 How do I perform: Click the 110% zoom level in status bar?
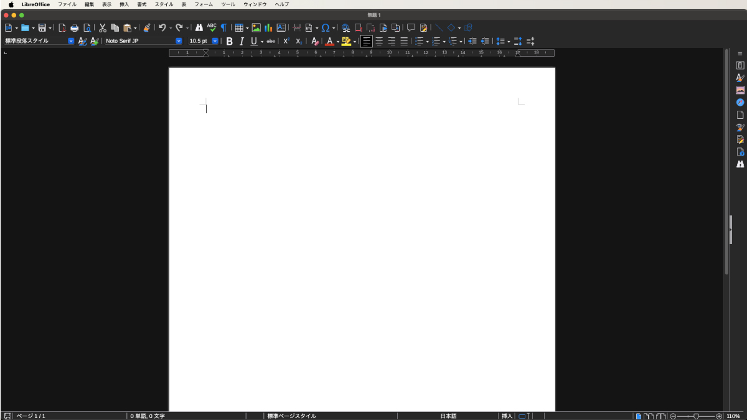click(733, 416)
